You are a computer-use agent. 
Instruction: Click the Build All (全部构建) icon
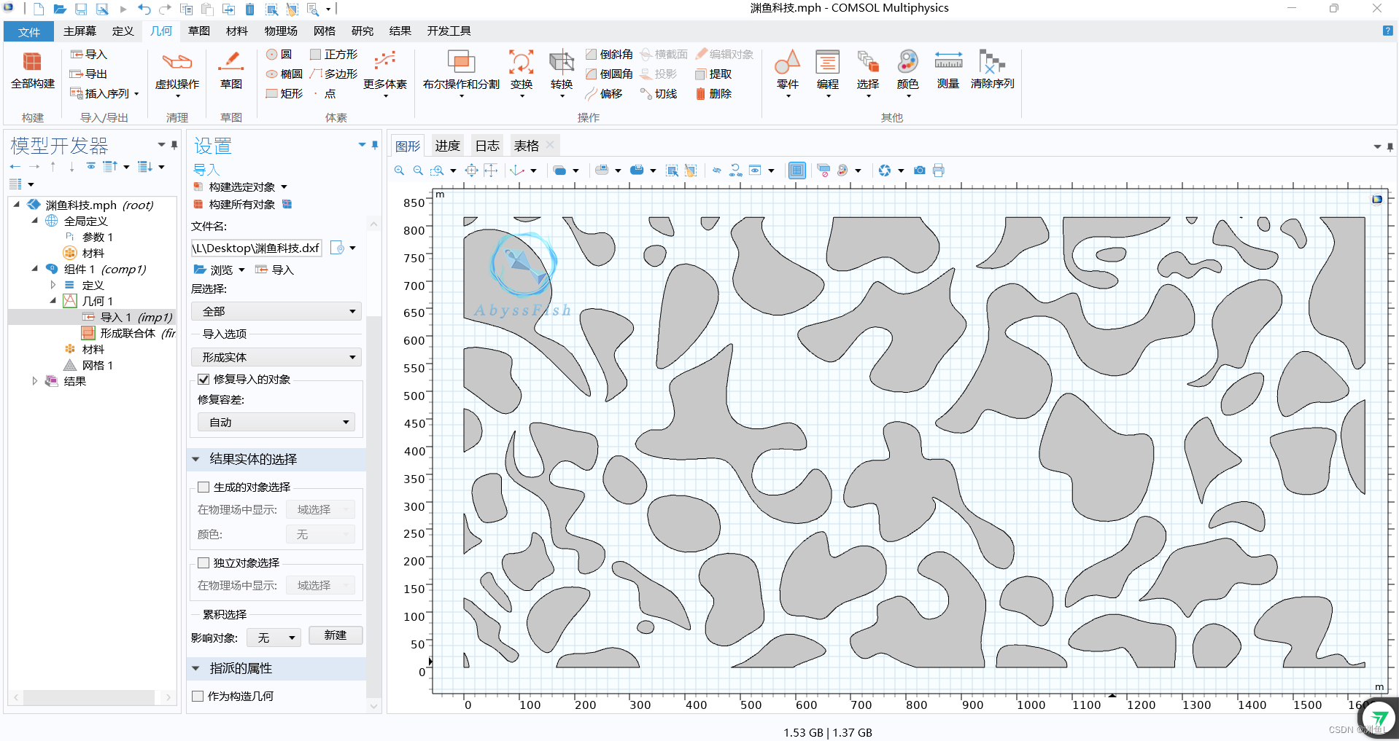pos(33,61)
